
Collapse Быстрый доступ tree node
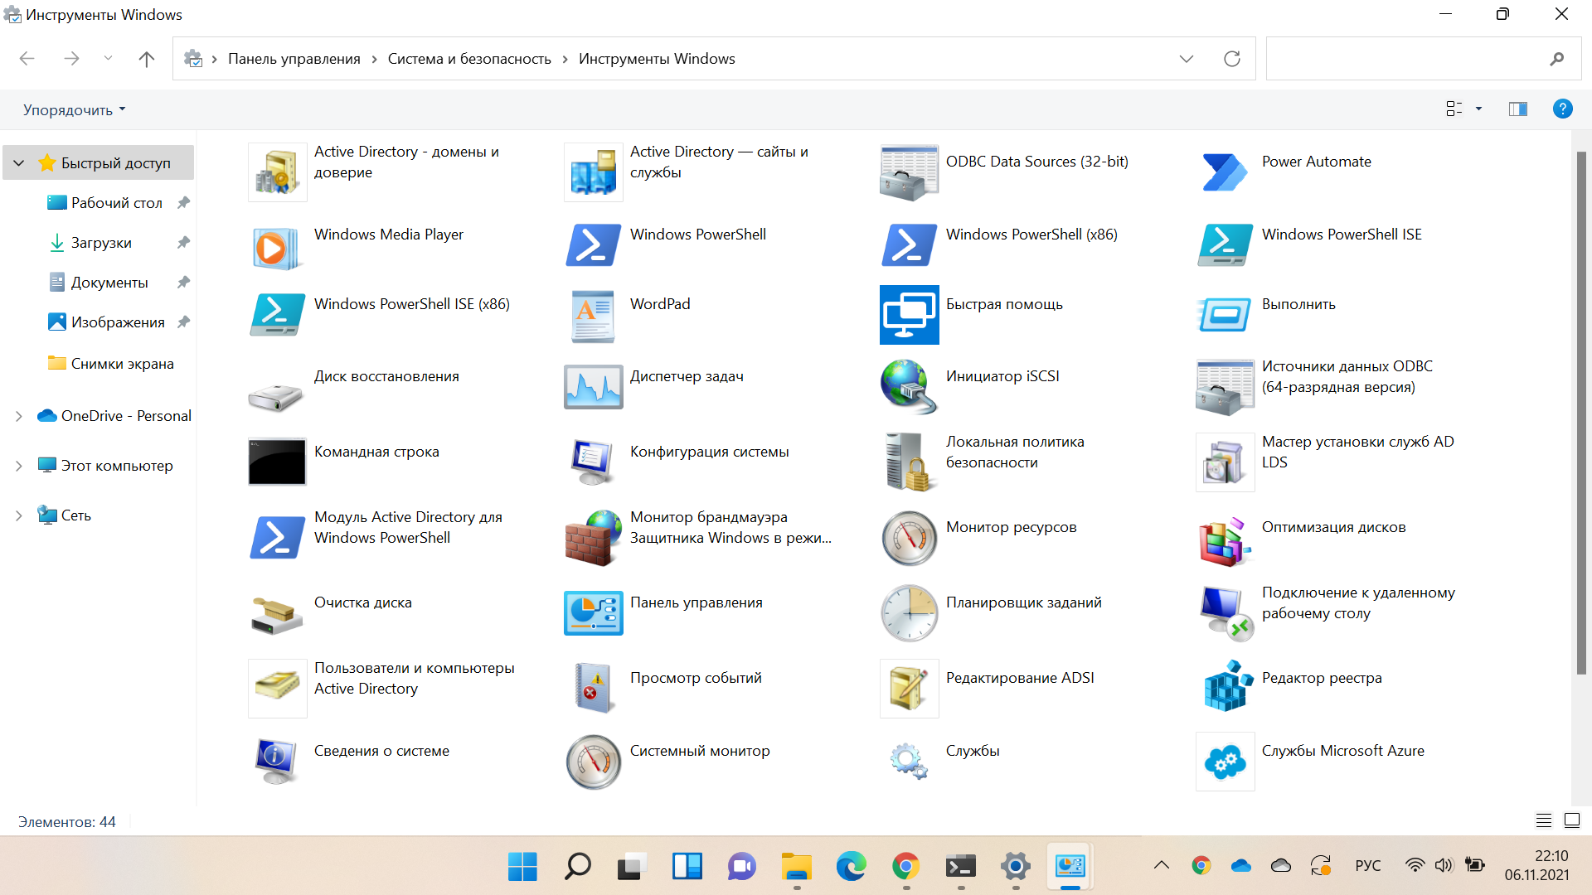pyautogui.click(x=18, y=163)
